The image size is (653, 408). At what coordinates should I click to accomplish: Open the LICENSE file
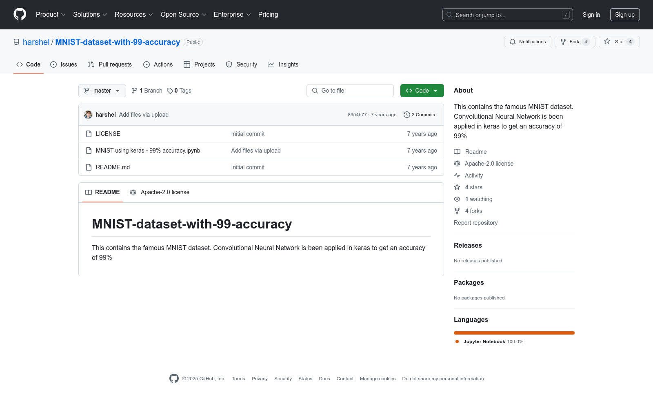pyautogui.click(x=108, y=134)
